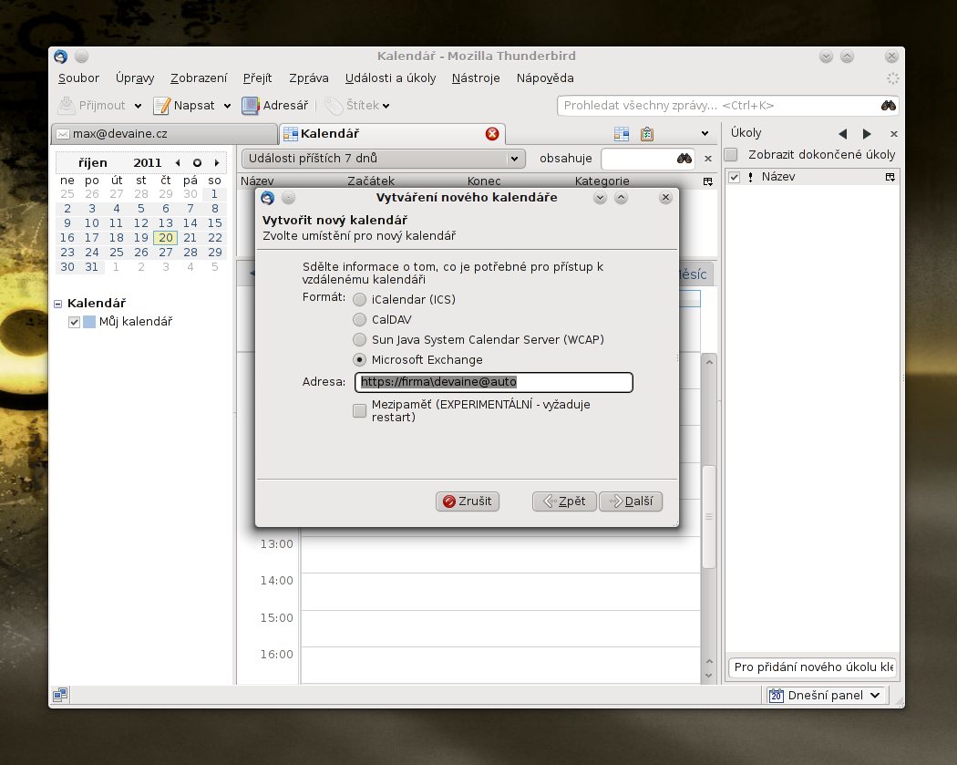Select Microsoft Exchange format
This screenshot has height=765, width=957.
tap(359, 359)
